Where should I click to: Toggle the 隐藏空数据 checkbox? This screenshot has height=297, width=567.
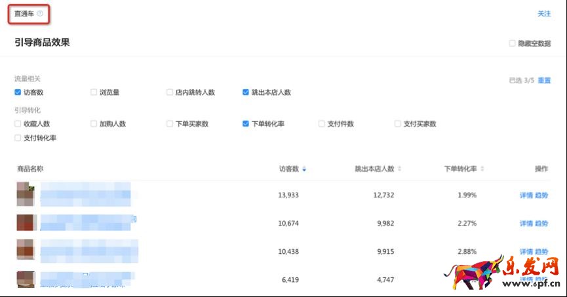(x=512, y=43)
